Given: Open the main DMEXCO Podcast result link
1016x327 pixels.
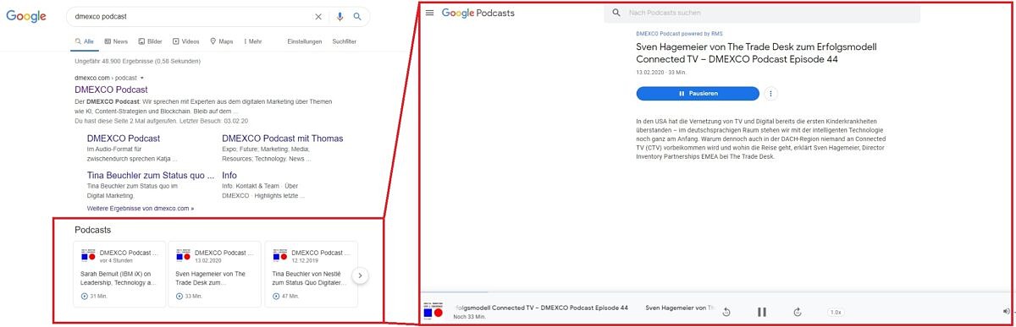Looking at the screenshot, I should [111, 90].
